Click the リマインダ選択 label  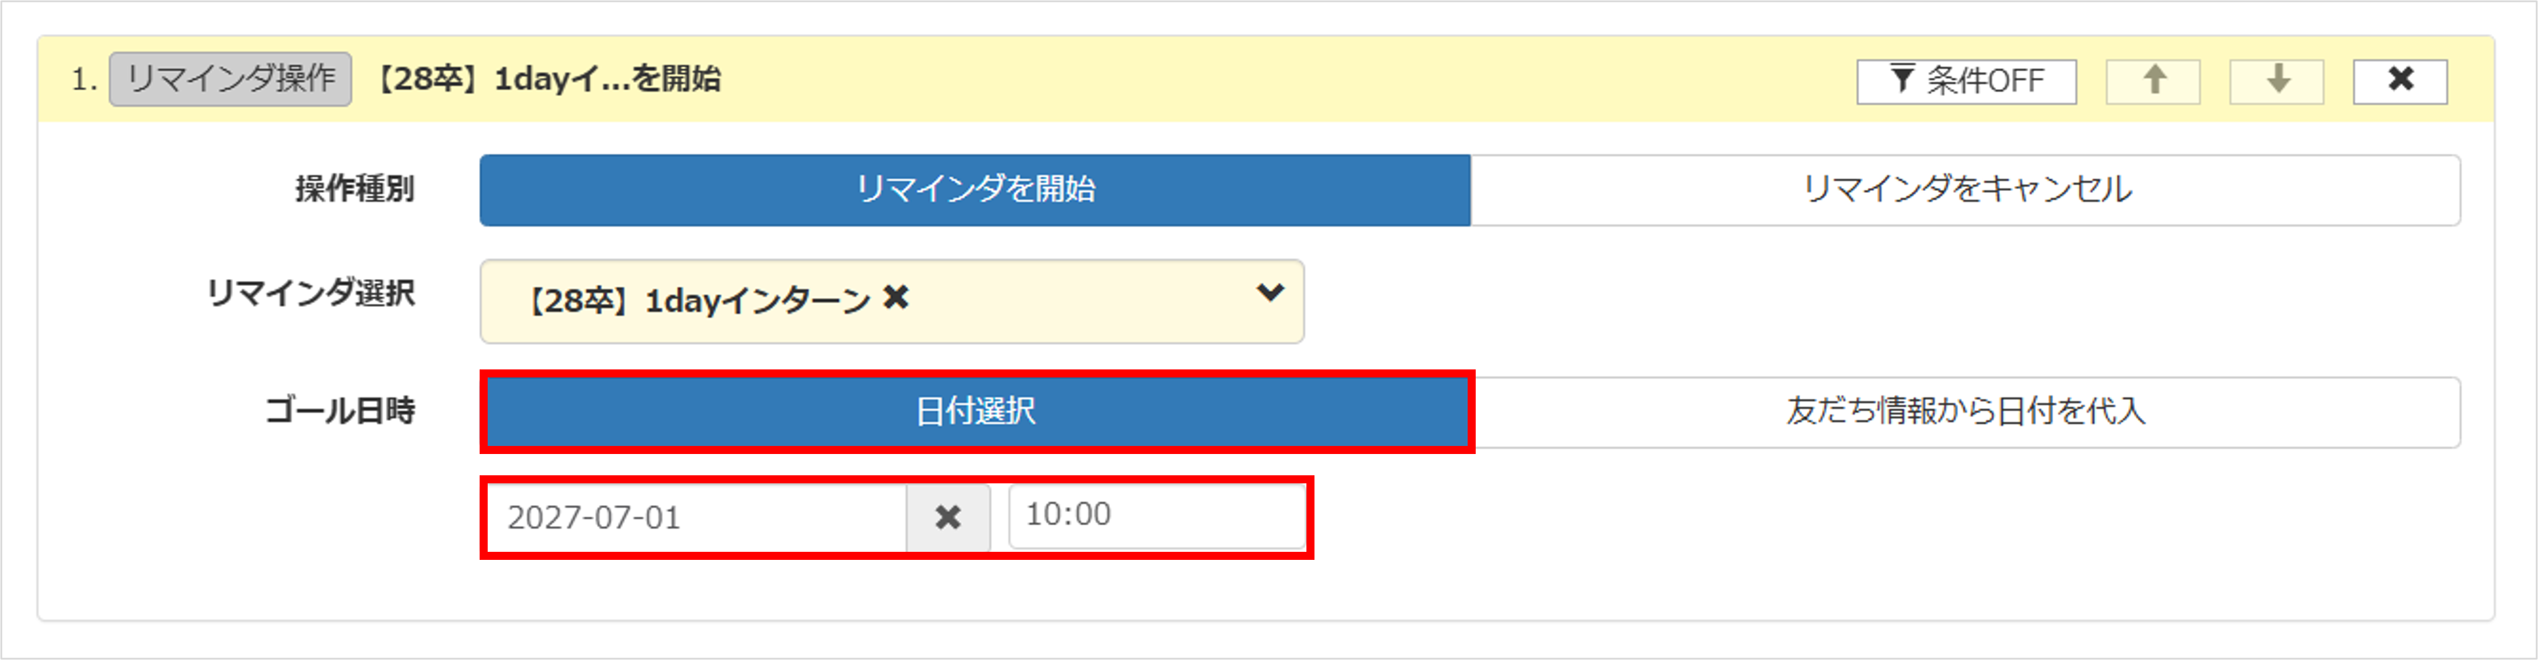click(x=310, y=293)
